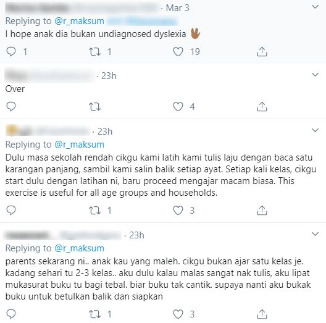The width and height of the screenshot is (326, 323).
Task: Like the tweet with 19 likes
Action: click(178, 52)
